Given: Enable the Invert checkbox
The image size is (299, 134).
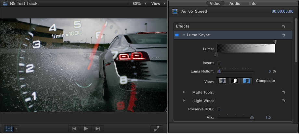Looking at the screenshot, I should point(219,63).
